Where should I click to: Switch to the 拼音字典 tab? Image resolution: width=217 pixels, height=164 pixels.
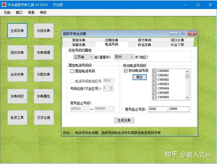point(79,45)
